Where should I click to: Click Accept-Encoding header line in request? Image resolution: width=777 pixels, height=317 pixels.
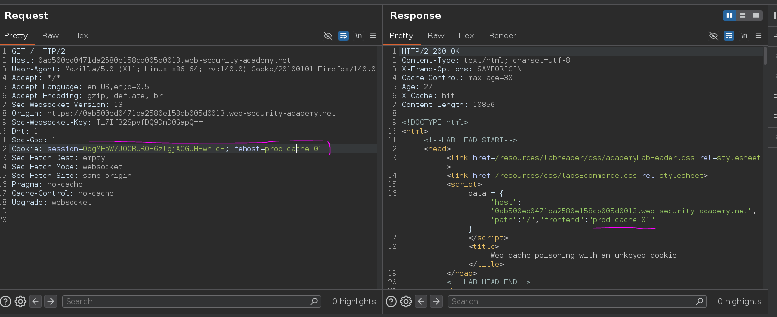pos(87,96)
